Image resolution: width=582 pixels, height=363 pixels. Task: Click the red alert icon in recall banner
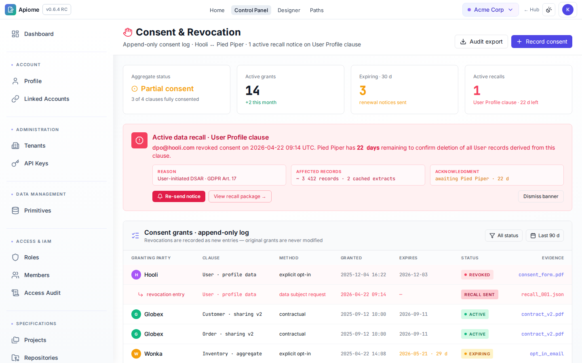[x=139, y=140]
